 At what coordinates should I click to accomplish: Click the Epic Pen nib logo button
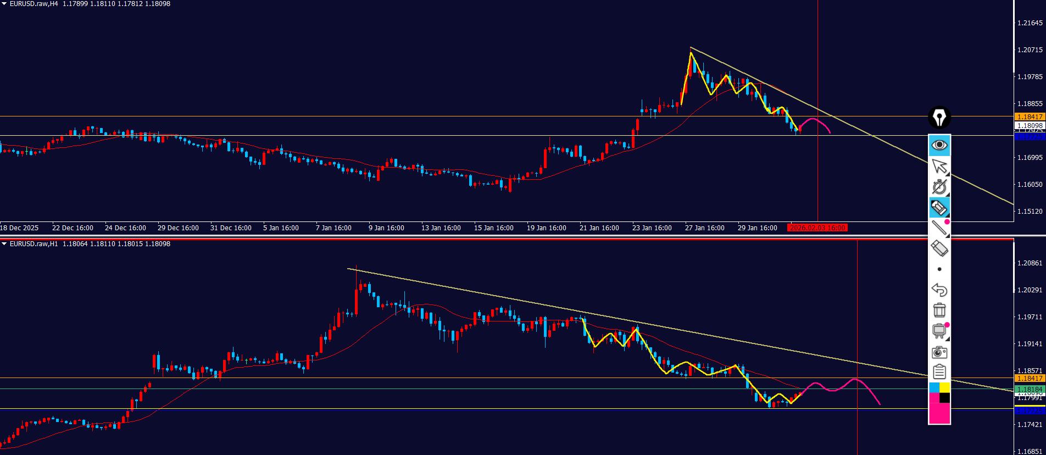pos(939,117)
